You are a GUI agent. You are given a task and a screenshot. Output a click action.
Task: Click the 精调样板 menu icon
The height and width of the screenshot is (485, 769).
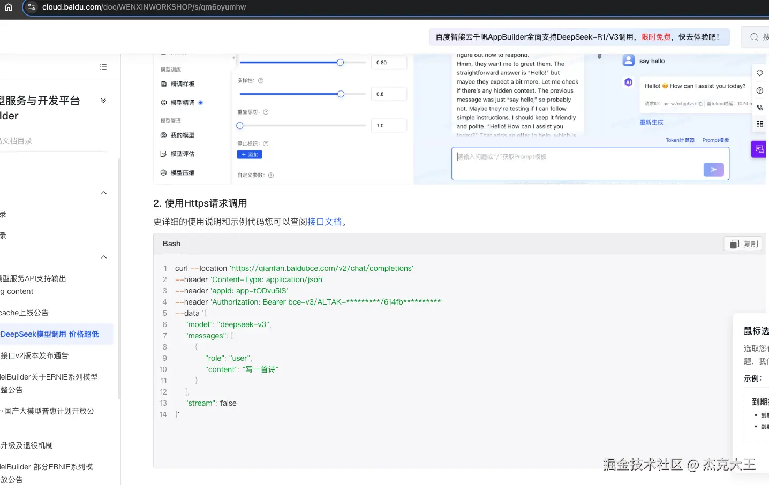(x=164, y=84)
